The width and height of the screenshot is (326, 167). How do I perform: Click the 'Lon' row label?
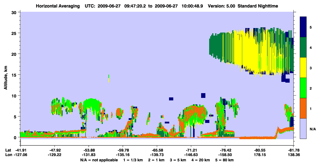[x=8, y=155]
